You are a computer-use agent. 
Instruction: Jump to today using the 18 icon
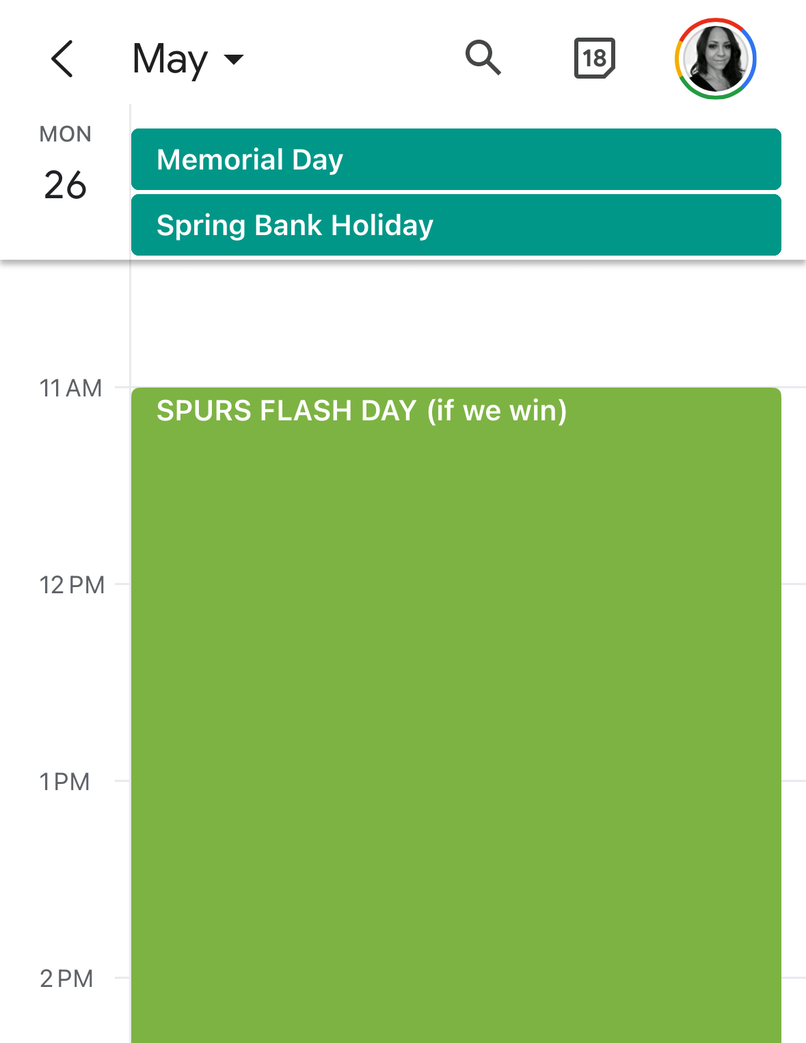click(594, 58)
